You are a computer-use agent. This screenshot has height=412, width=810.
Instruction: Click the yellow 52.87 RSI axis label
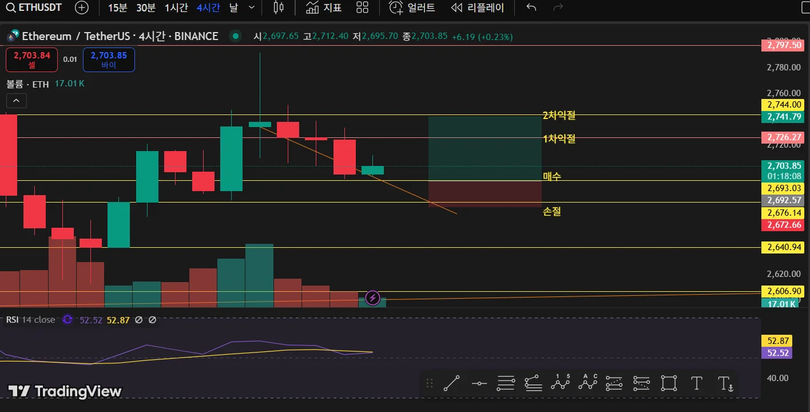776,341
